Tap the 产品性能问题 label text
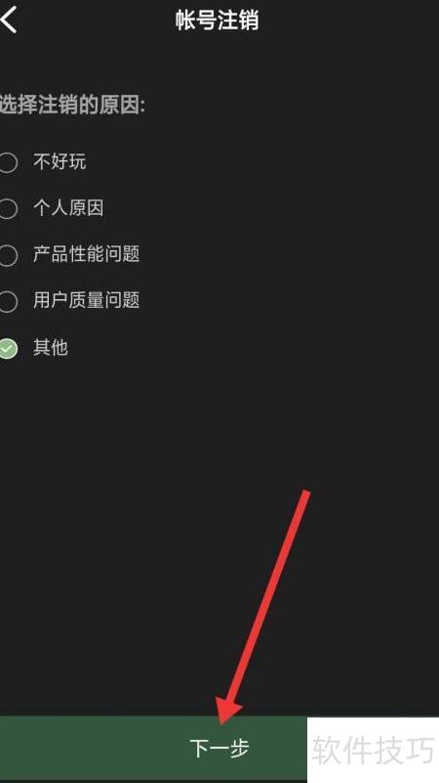439x783 pixels. point(86,255)
